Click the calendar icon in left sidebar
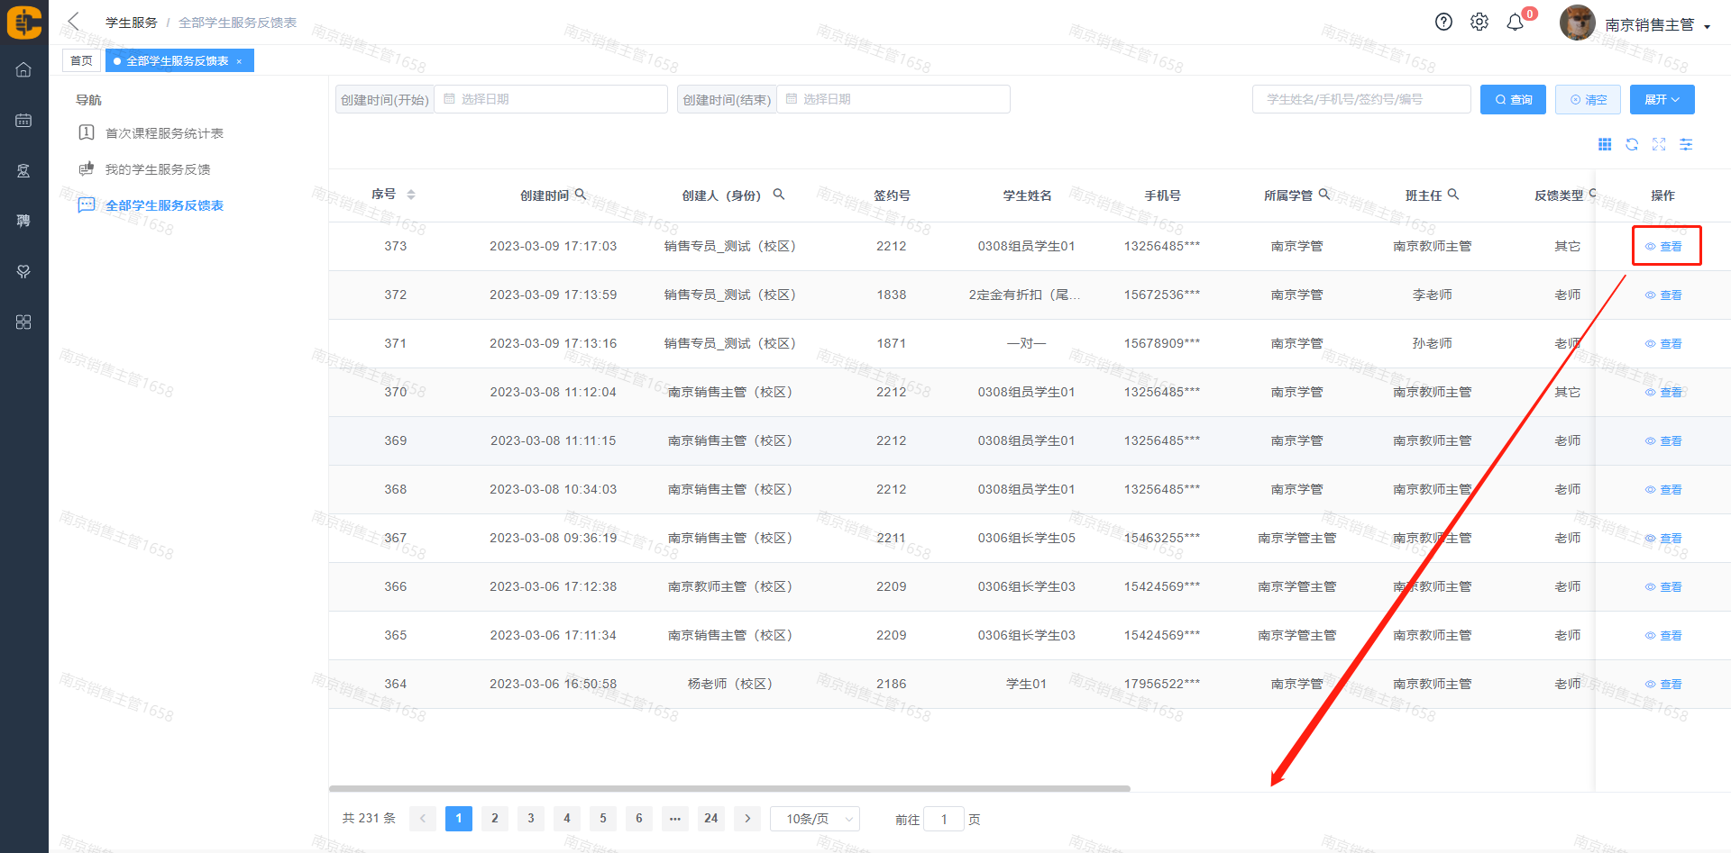This screenshot has height=853, width=1731. pyautogui.click(x=23, y=121)
